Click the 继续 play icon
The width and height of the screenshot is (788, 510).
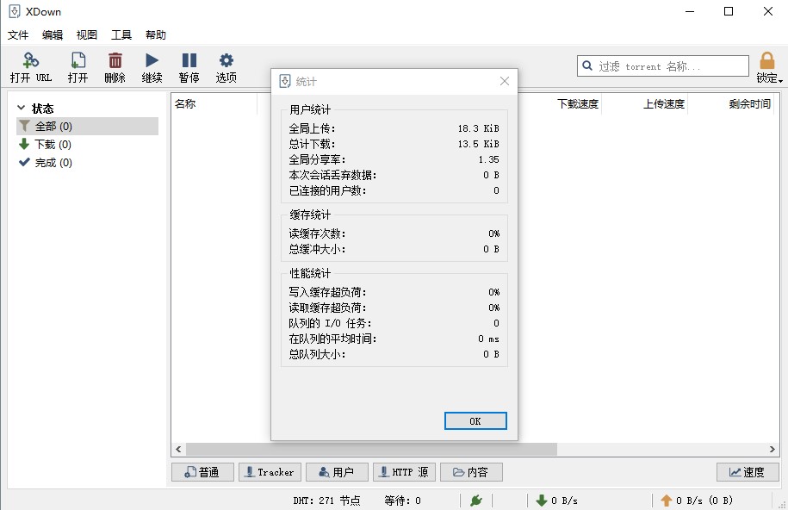click(152, 60)
